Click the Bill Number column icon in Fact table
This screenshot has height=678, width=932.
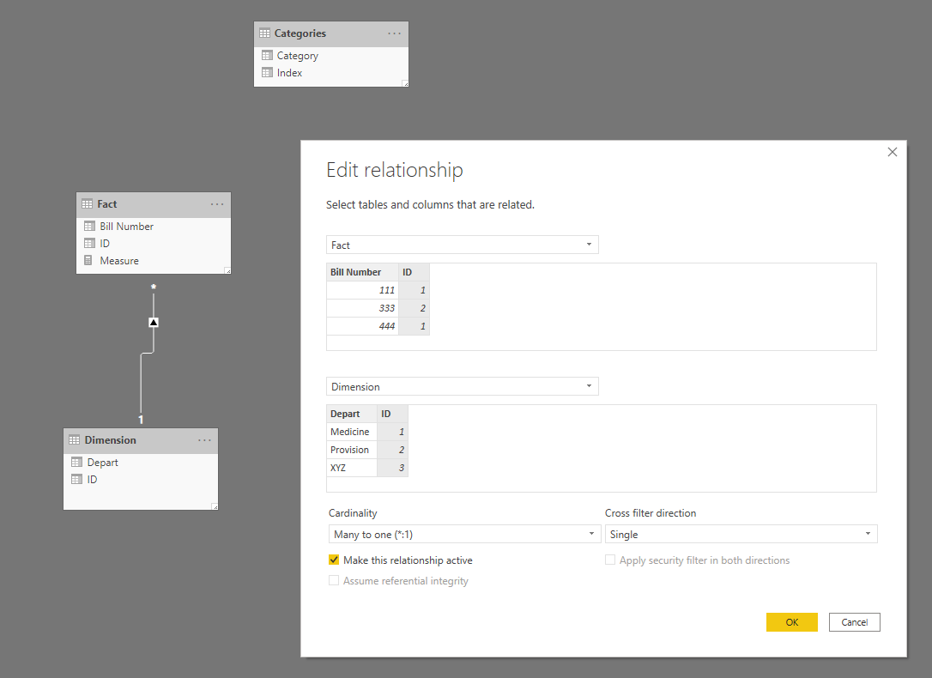(89, 226)
